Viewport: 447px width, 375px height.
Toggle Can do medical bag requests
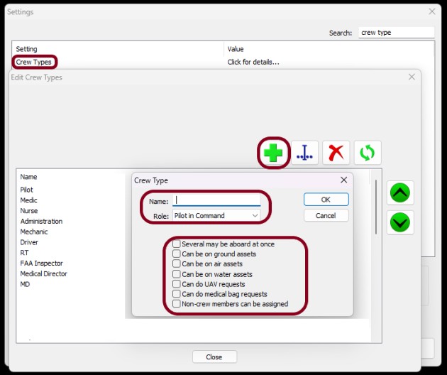tap(177, 293)
